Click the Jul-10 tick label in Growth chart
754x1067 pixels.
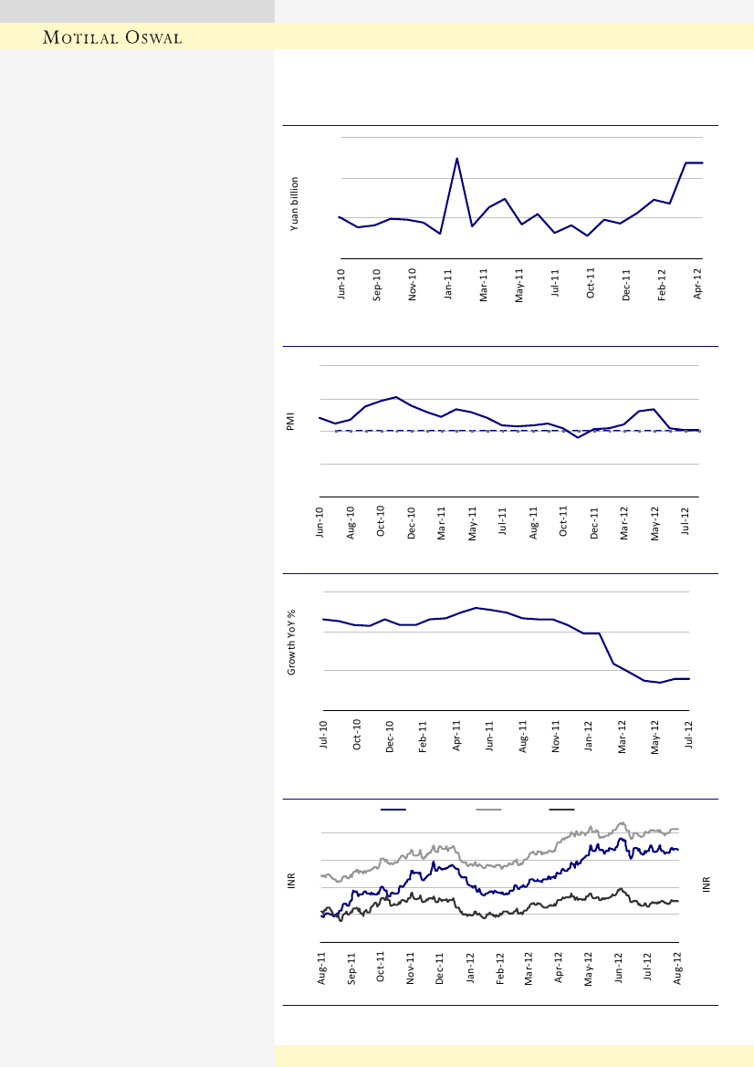coord(324,736)
